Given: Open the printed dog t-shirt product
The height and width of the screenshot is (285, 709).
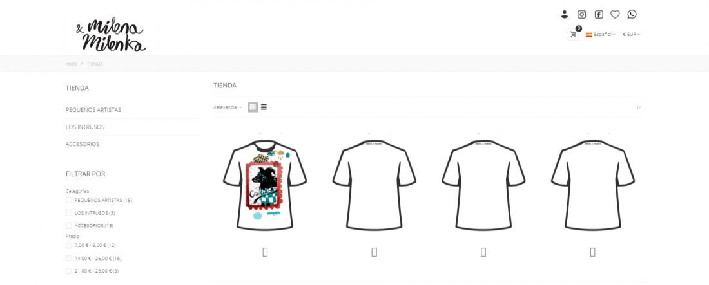Looking at the screenshot, I should tap(265, 184).
